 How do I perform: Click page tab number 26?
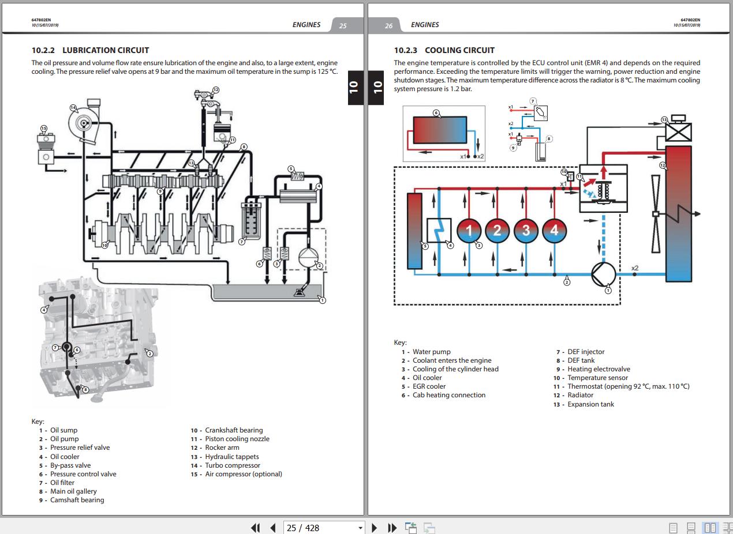tap(388, 25)
